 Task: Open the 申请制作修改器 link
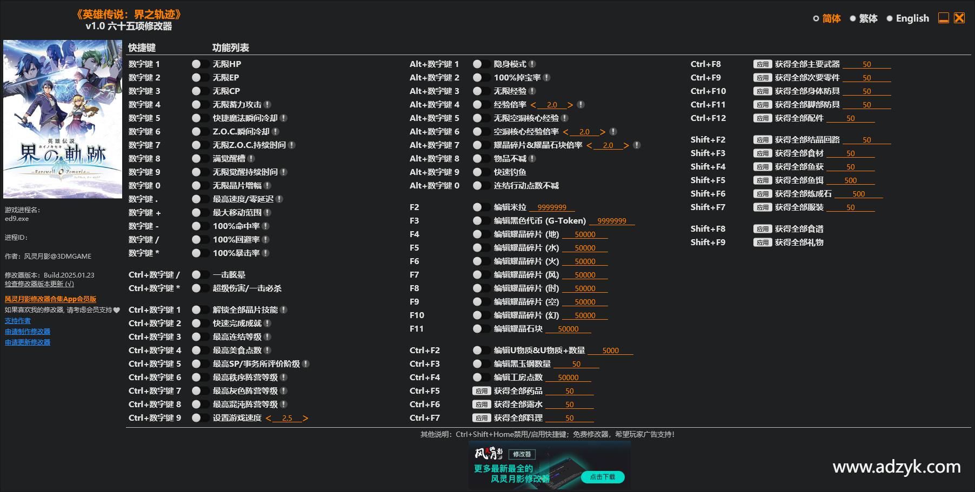coord(28,332)
